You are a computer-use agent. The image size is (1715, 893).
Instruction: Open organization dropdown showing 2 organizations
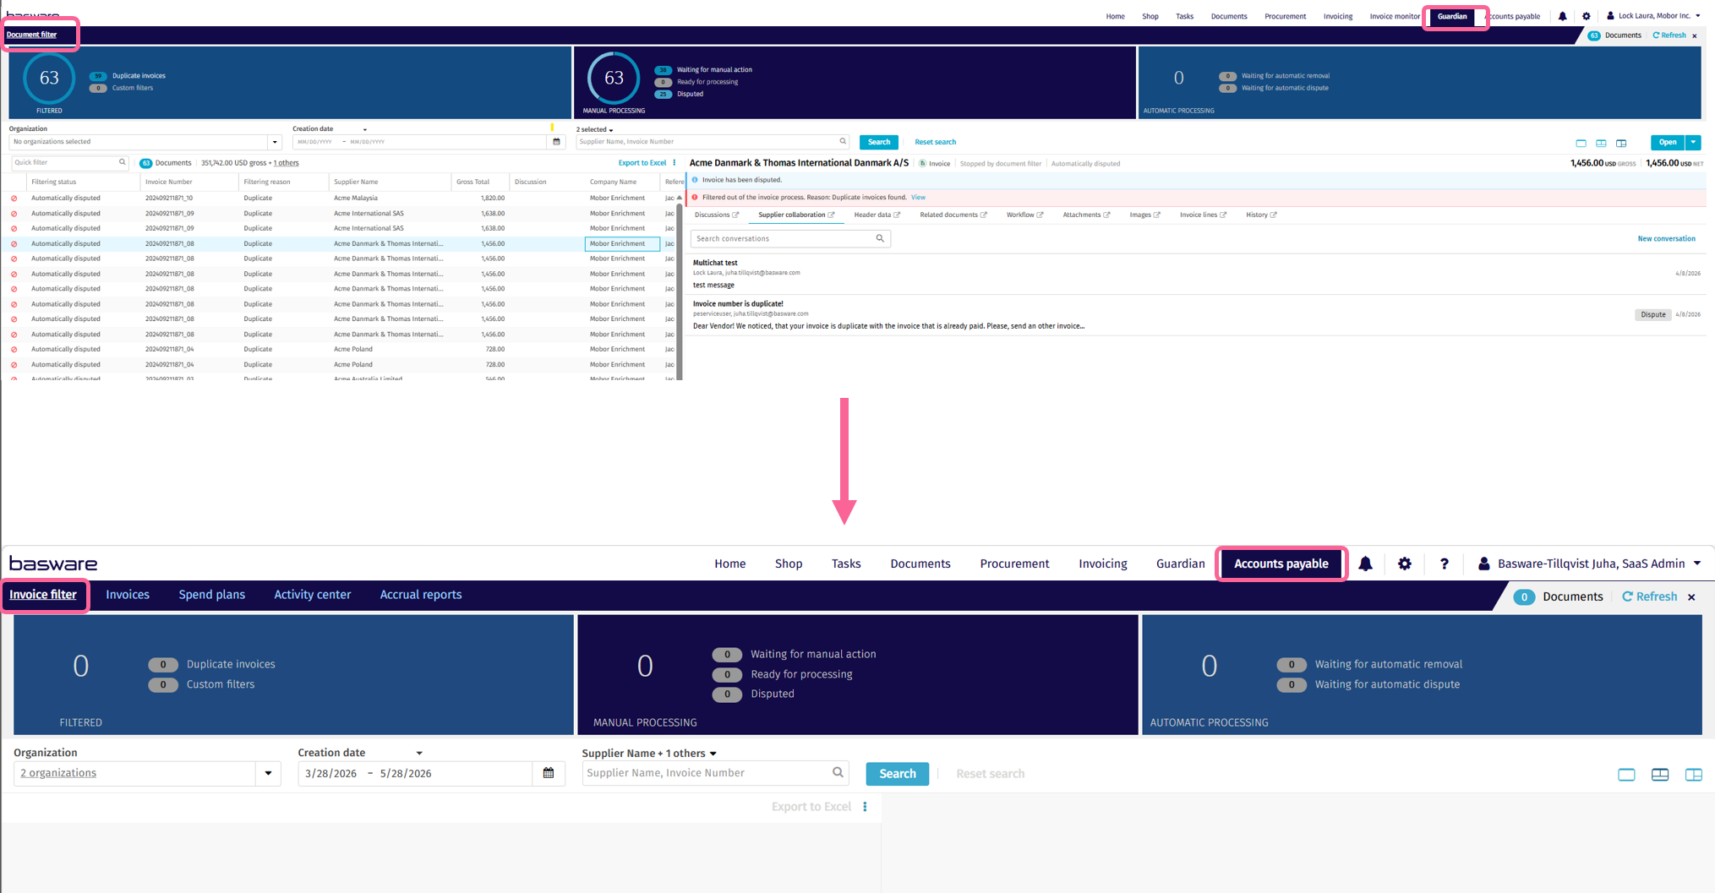[268, 773]
